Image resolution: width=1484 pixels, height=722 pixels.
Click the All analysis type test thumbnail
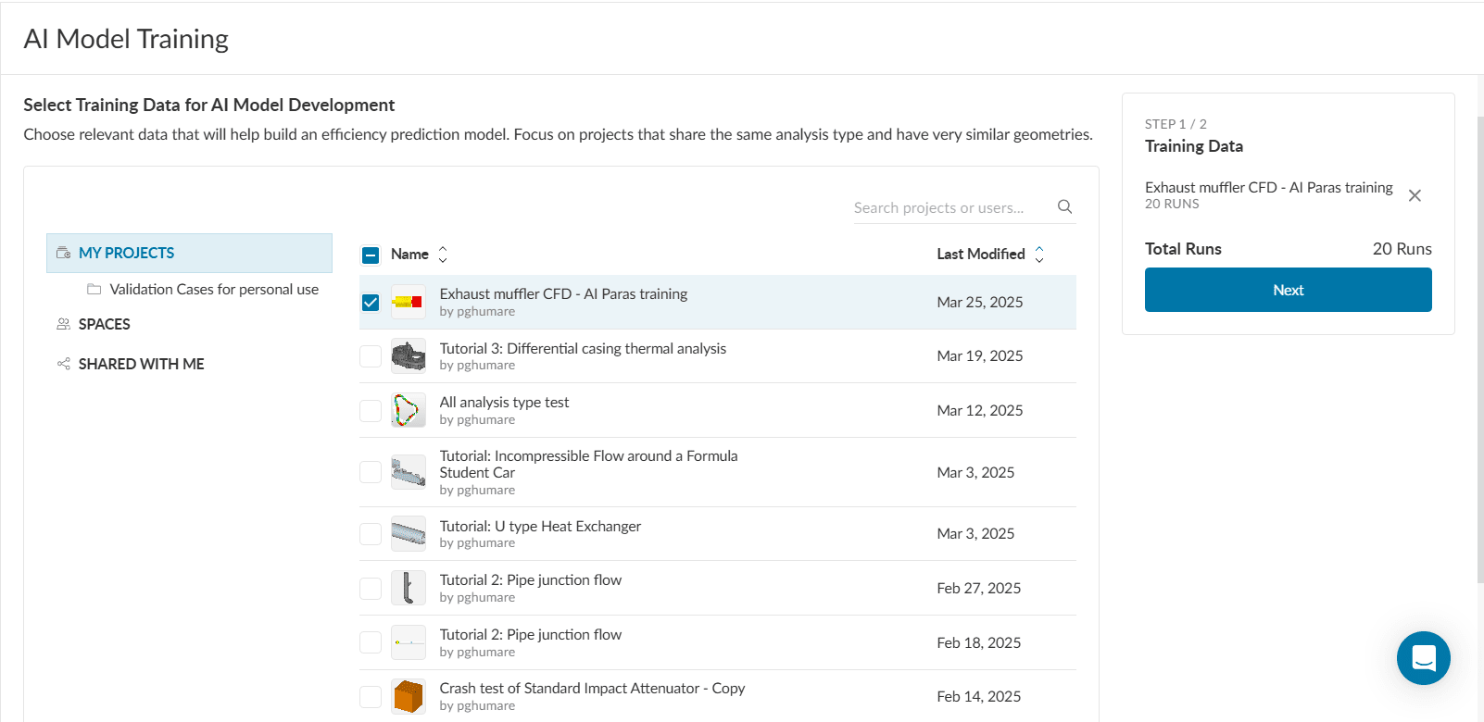click(x=408, y=410)
